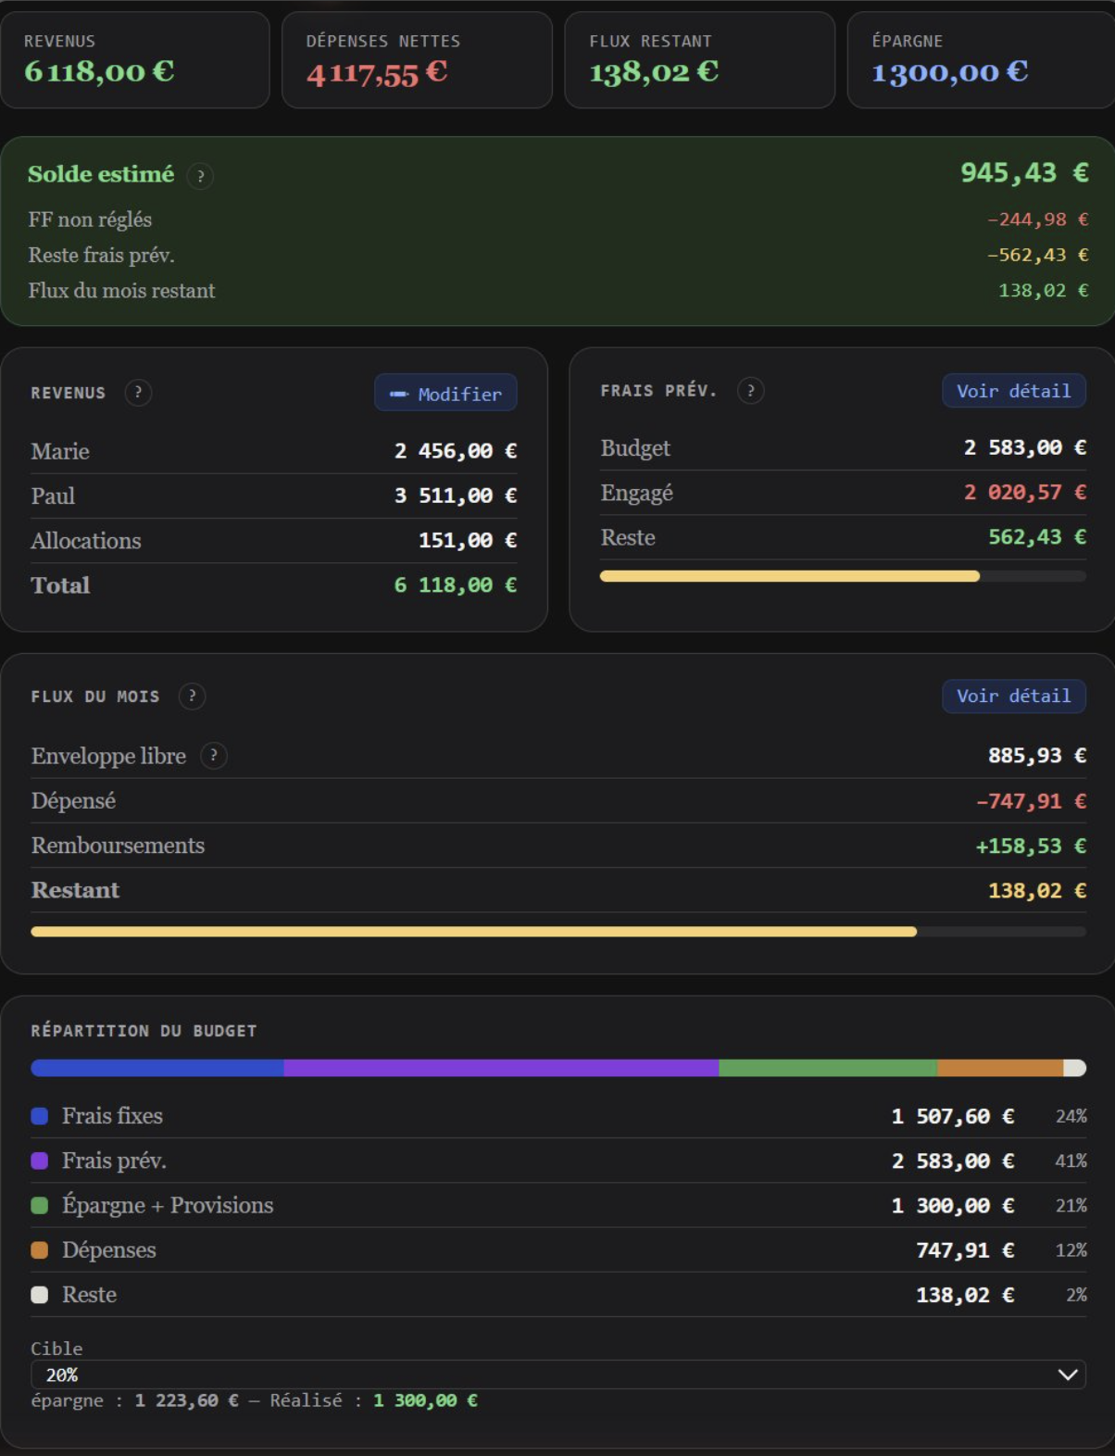The image size is (1115, 1456).
Task: Open help icon beside Frais prév. heading
Action: (750, 391)
